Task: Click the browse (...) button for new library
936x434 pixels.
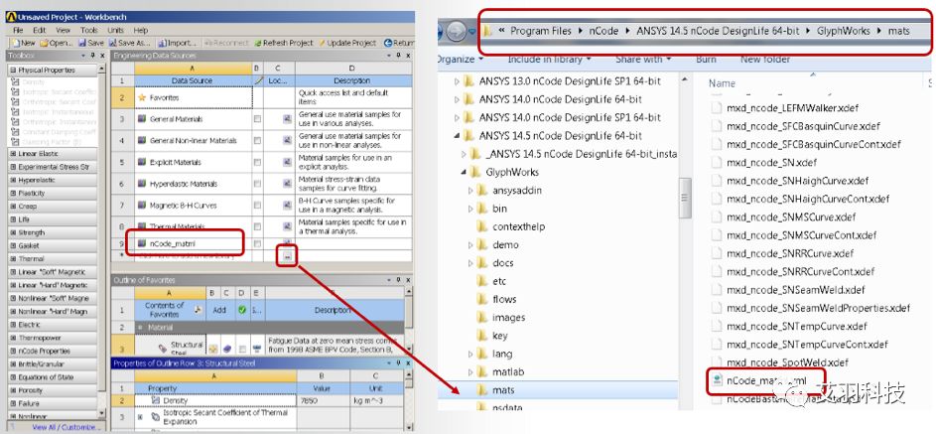Action: coord(287,255)
